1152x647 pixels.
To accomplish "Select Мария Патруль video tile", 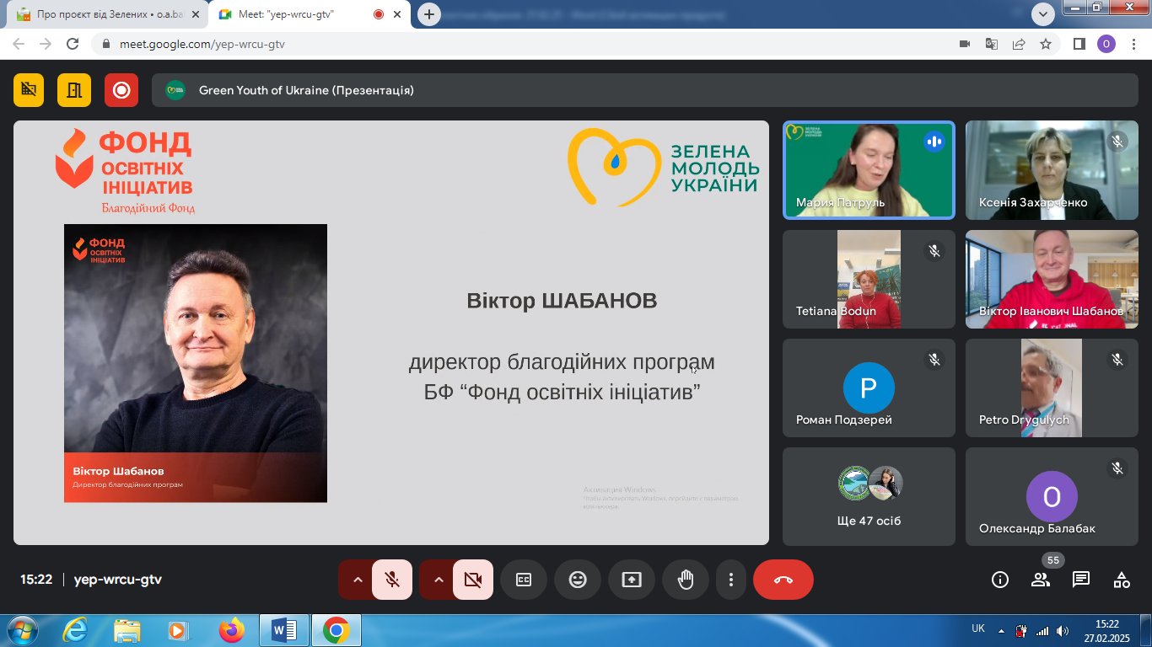I will coord(869,170).
